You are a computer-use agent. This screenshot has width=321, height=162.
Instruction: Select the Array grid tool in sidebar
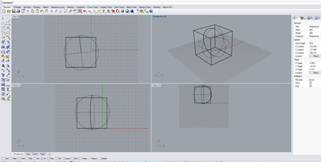3,89
